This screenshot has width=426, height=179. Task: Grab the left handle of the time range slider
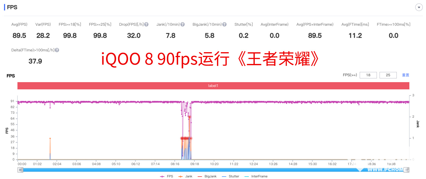tap(20, 170)
